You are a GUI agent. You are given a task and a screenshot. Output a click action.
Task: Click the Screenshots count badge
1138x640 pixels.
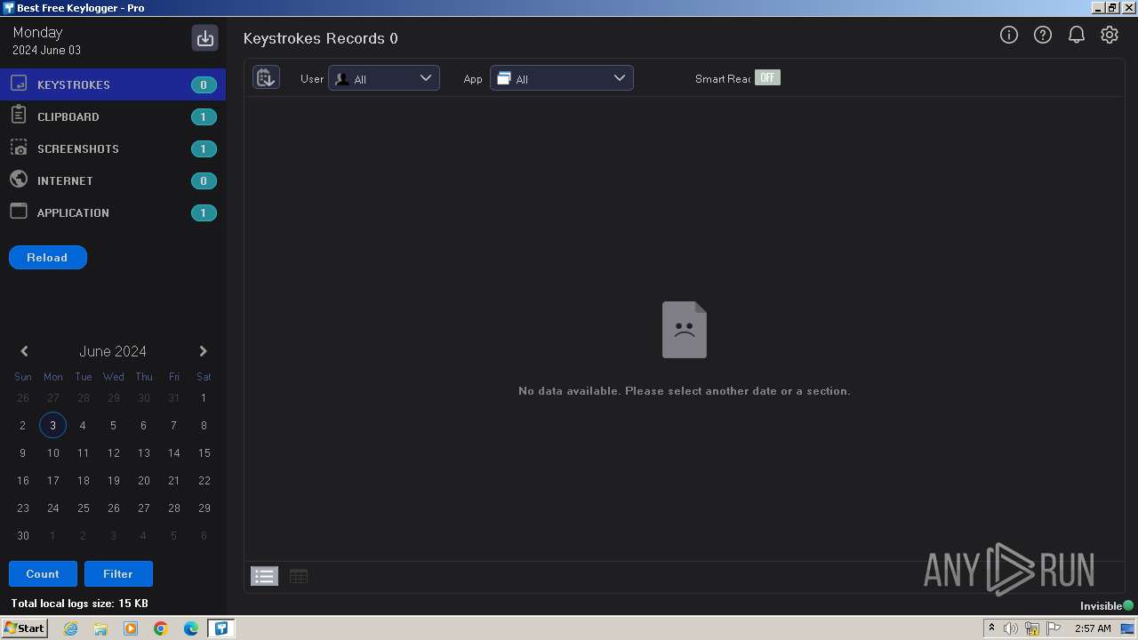point(204,148)
